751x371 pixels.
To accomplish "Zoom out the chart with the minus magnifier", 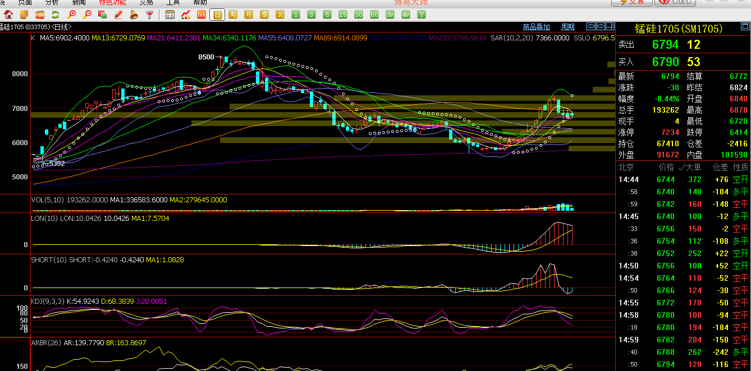I will [x=86, y=15].
